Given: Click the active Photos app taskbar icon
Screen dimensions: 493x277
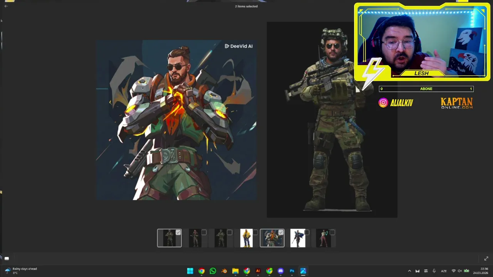Looking at the screenshot, I should [x=303, y=271].
